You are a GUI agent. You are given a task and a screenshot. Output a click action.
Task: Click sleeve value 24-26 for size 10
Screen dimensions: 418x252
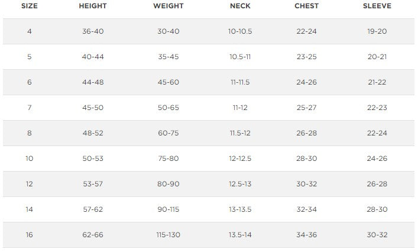[377, 159]
